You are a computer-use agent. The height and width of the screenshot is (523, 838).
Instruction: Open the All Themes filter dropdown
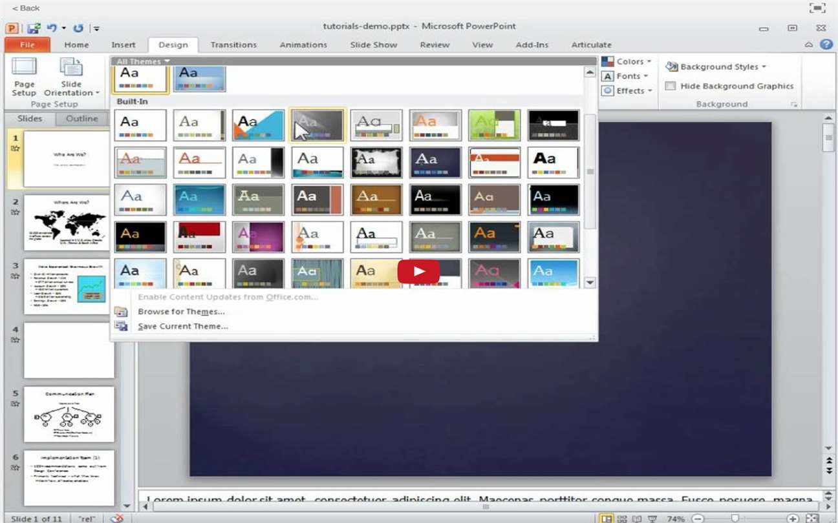tap(143, 61)
